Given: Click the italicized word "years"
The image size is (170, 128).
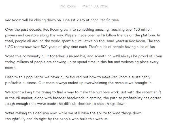Looking at the screenshot, I should tap(120, 41).
